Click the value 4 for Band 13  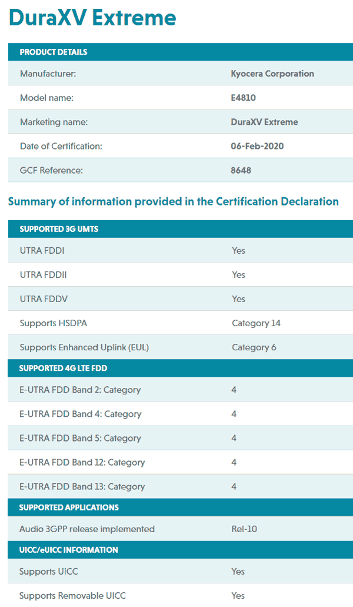pyautogui.click(x=234, y=487)
